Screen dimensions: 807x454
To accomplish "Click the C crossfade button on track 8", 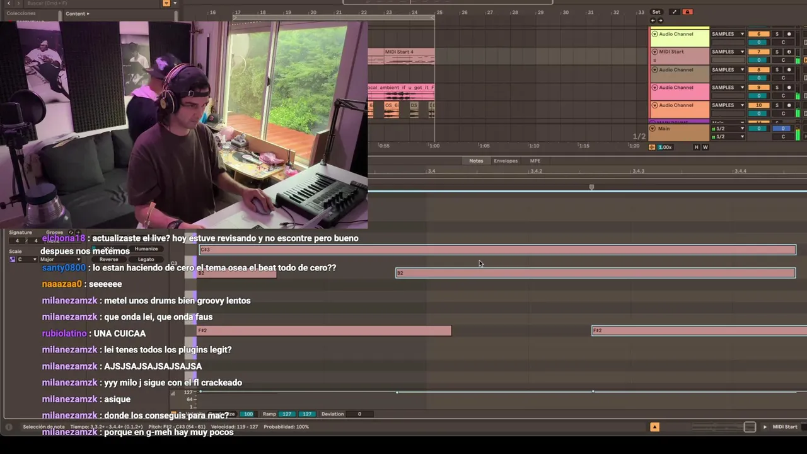I will coord(783,78).
